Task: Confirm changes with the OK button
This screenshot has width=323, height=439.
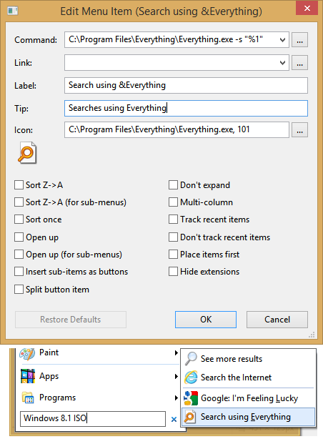Action: point(206,320)
